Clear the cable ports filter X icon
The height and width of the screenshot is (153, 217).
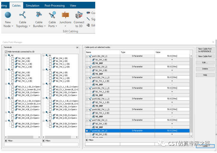coord(87,140)
